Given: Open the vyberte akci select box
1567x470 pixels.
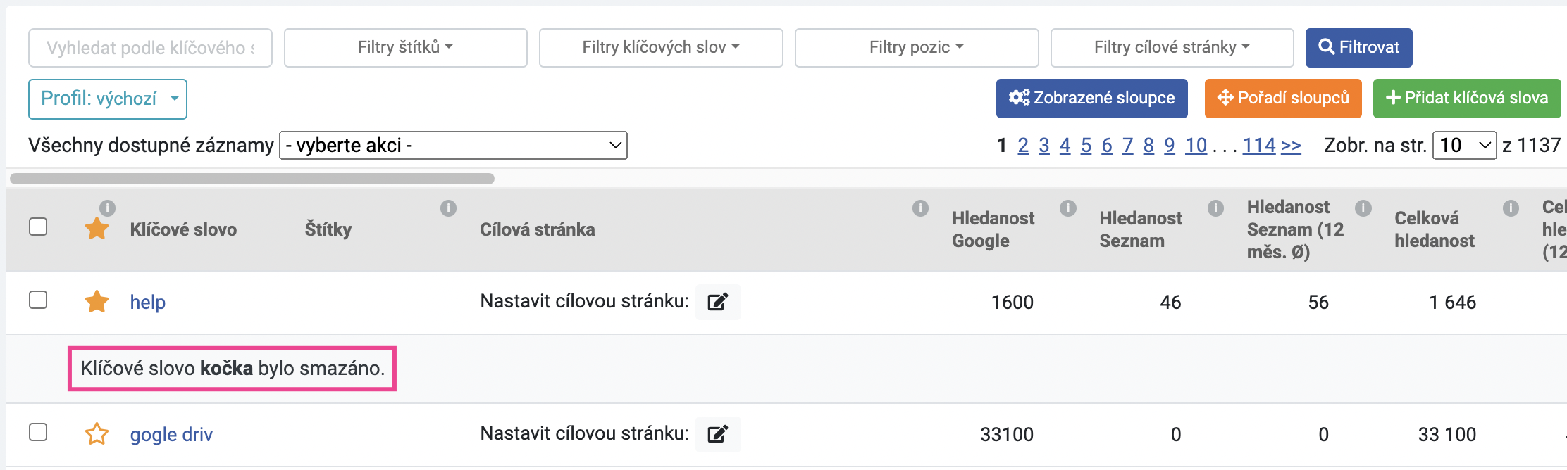Looking at the screenshot, I should pyautogui.click(x=453, y=145).
